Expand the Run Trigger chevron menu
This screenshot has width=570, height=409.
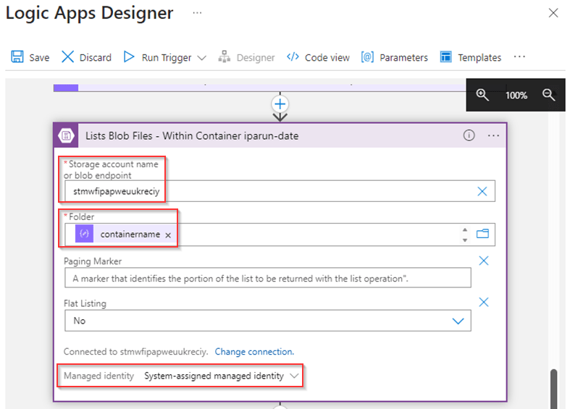tap(201, 58)
